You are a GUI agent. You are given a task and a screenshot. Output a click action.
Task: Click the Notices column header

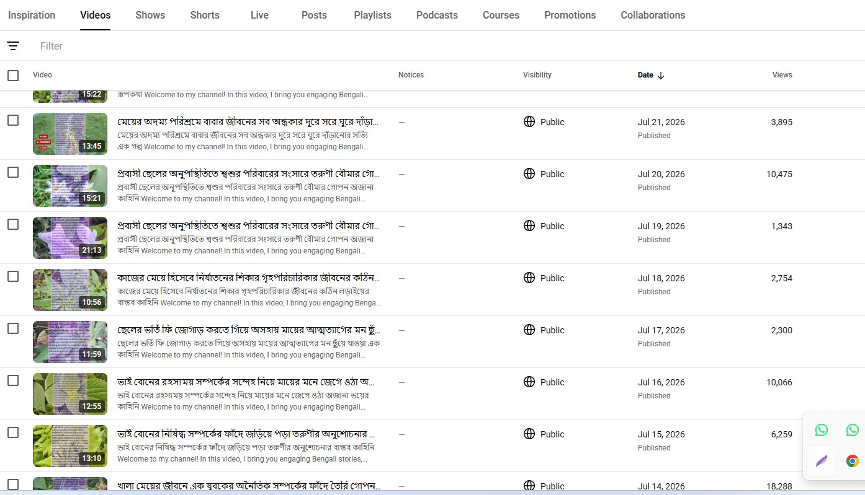411,75
